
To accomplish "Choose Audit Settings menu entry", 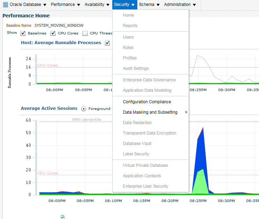I will point(136,68).
